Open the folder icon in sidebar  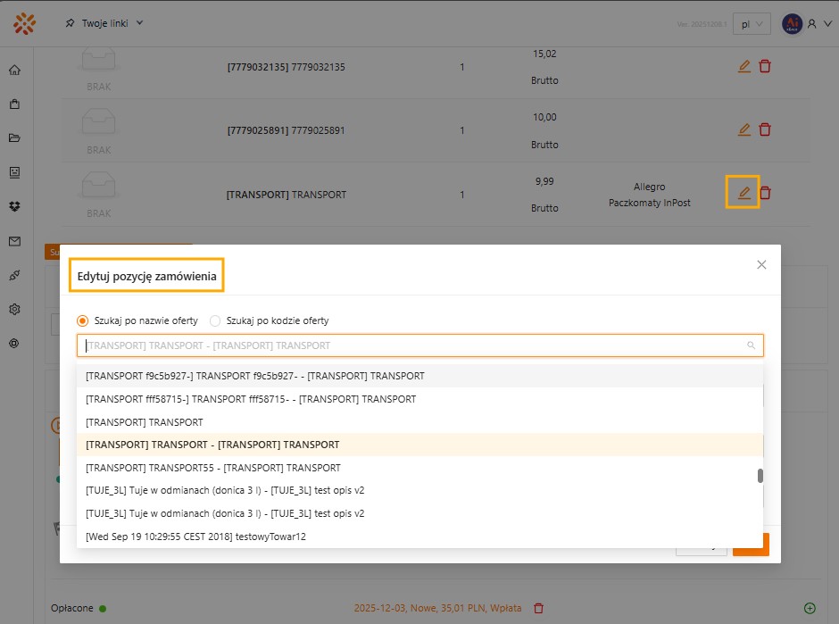pyautogui.click(x=14, y=138)
